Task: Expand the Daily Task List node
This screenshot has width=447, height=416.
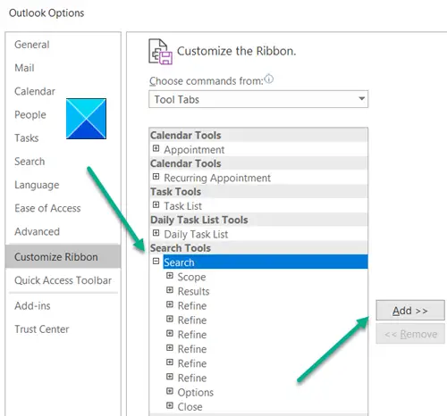Action: tap(156, 233)
